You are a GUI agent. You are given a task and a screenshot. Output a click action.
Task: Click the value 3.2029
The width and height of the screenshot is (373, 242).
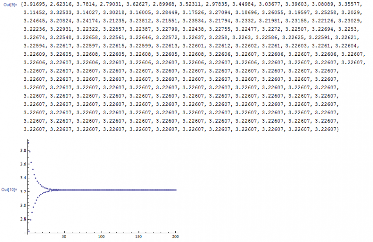tap(351, 13)
